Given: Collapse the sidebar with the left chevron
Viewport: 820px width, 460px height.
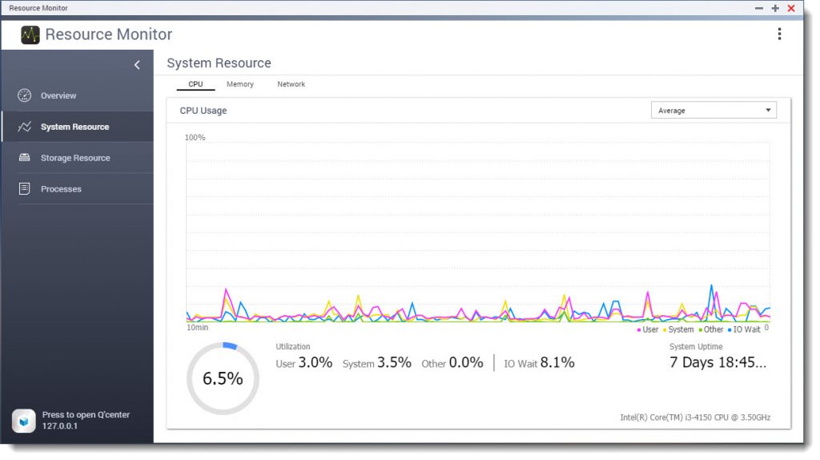Looking at the screenshot, I should pyautogui.click(x=137, y=65).
